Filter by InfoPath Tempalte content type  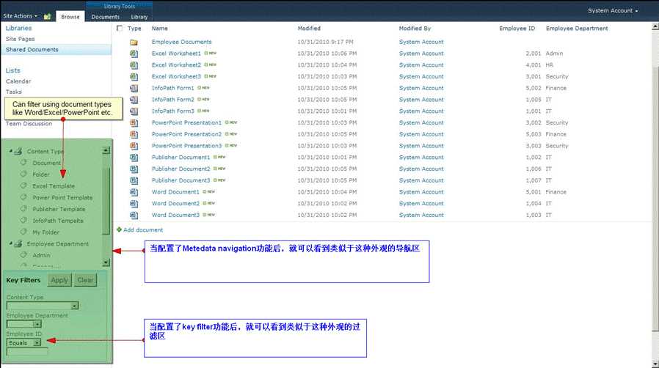tap(58, 221)
